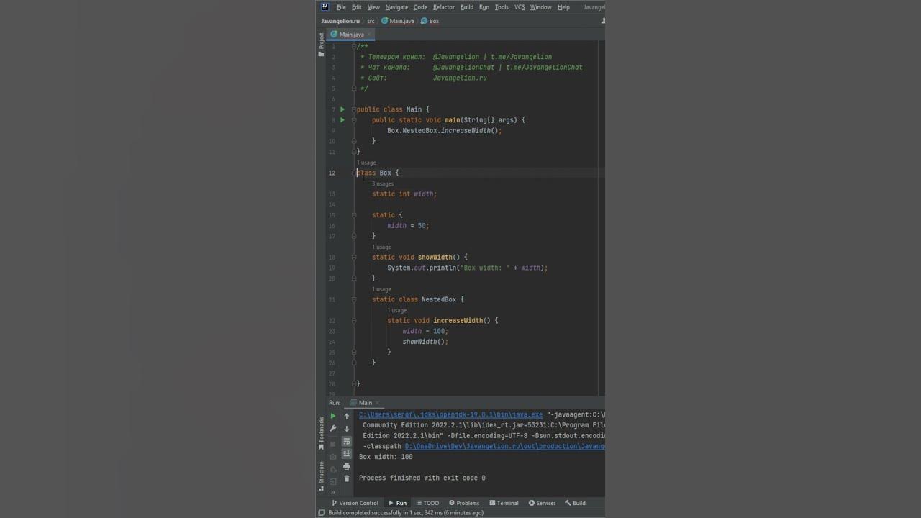Click src breadcrumb in navigation bar

pyautogui.click(x=371, y=21)
